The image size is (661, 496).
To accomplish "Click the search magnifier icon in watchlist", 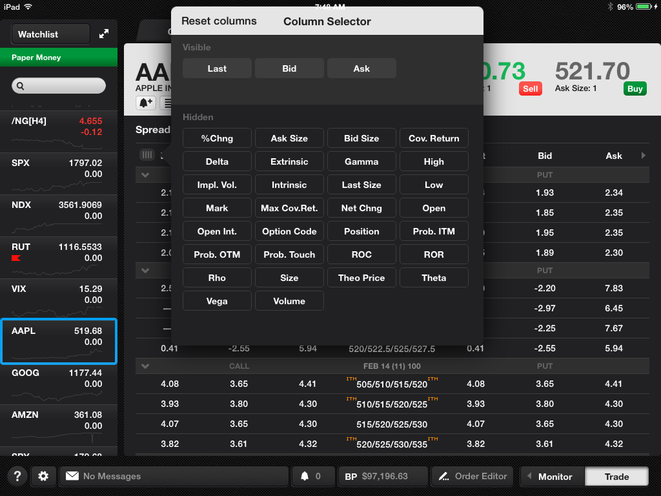I will pos(20,86).
